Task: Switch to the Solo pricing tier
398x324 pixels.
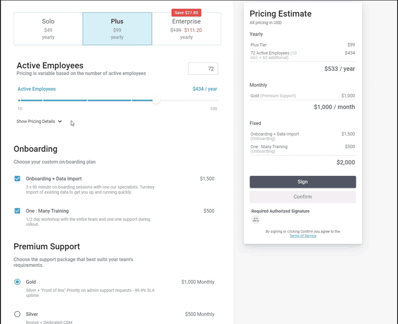Action: (48, 28)
